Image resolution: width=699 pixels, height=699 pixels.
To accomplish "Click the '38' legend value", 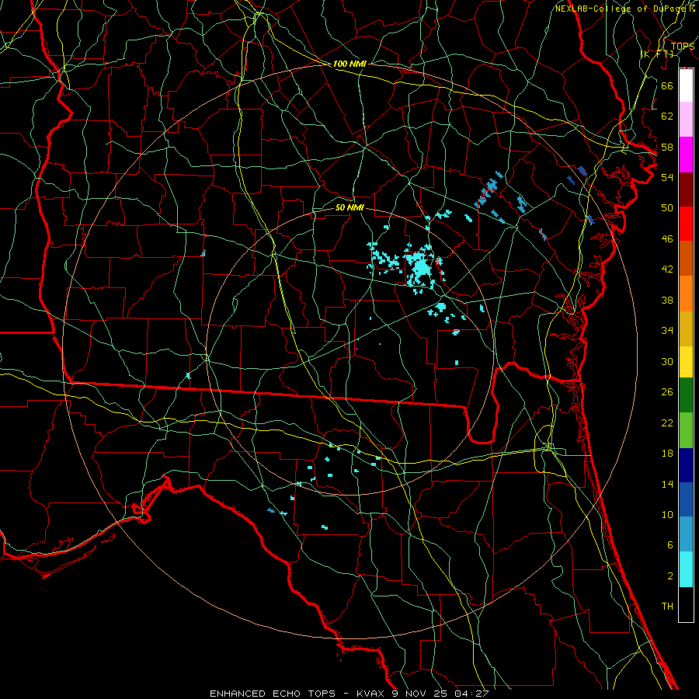I will [667, 300].
